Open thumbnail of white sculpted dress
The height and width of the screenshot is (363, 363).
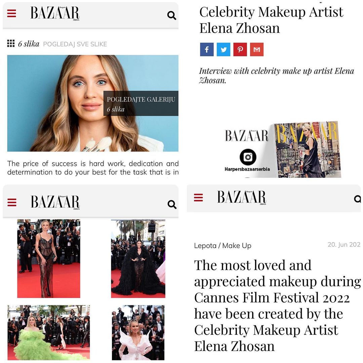pos(138,332)
